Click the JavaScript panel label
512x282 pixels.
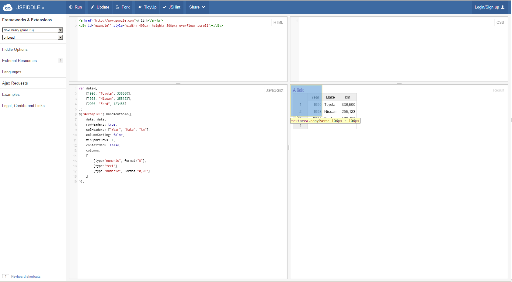[275, 90]
